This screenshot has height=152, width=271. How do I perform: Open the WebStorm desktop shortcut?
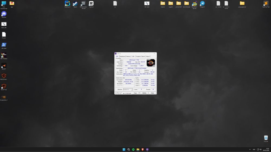coord(67,4)
